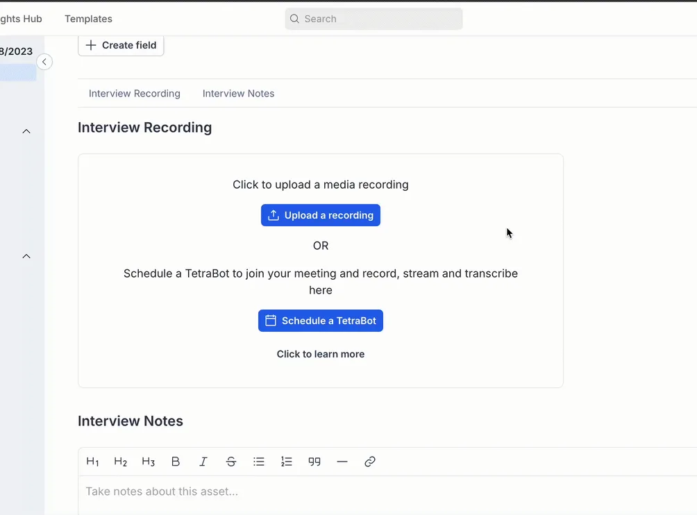Viewport: 697px width, 515px height.
Task: Focus the Take notes about this asset area
Action: (x=387, y=495)
